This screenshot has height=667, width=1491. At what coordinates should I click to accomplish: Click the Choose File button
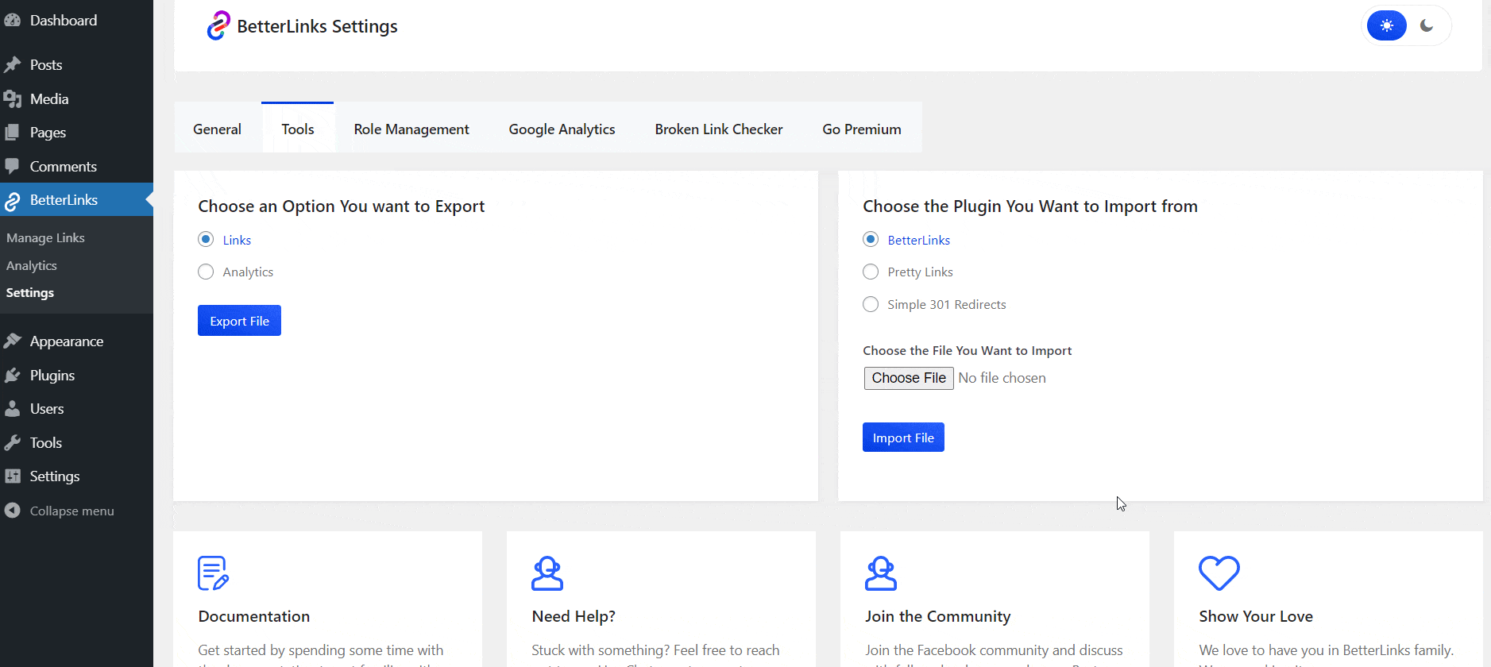tap(909, 378)
